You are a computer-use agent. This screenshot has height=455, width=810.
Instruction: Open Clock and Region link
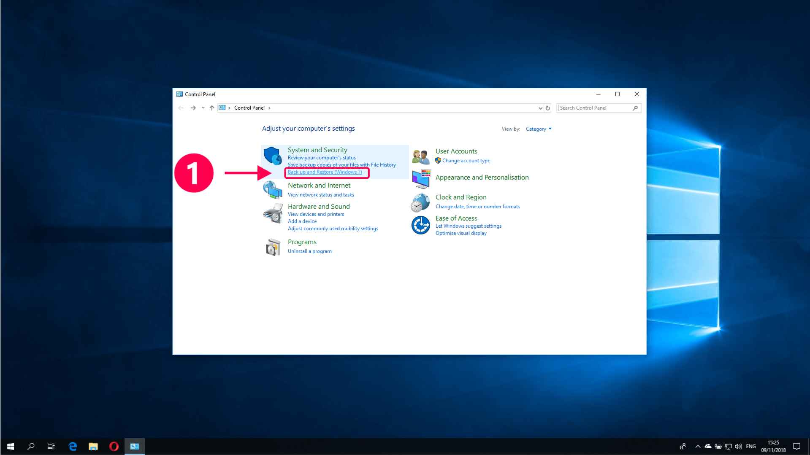[461, 197]
